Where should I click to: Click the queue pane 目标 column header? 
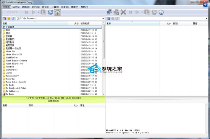pyautogui.click(x=40, y=105)
